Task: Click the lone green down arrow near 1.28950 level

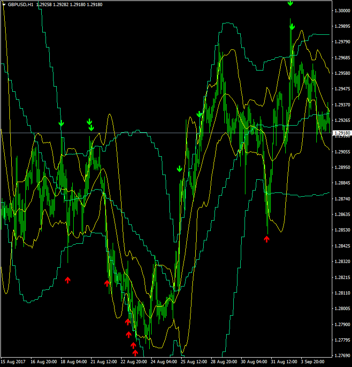Action: click(179, 169)
